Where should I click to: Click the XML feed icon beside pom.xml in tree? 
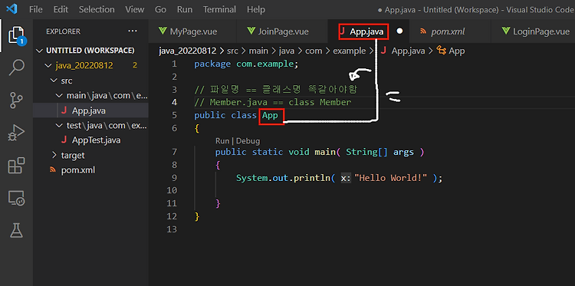53,170
